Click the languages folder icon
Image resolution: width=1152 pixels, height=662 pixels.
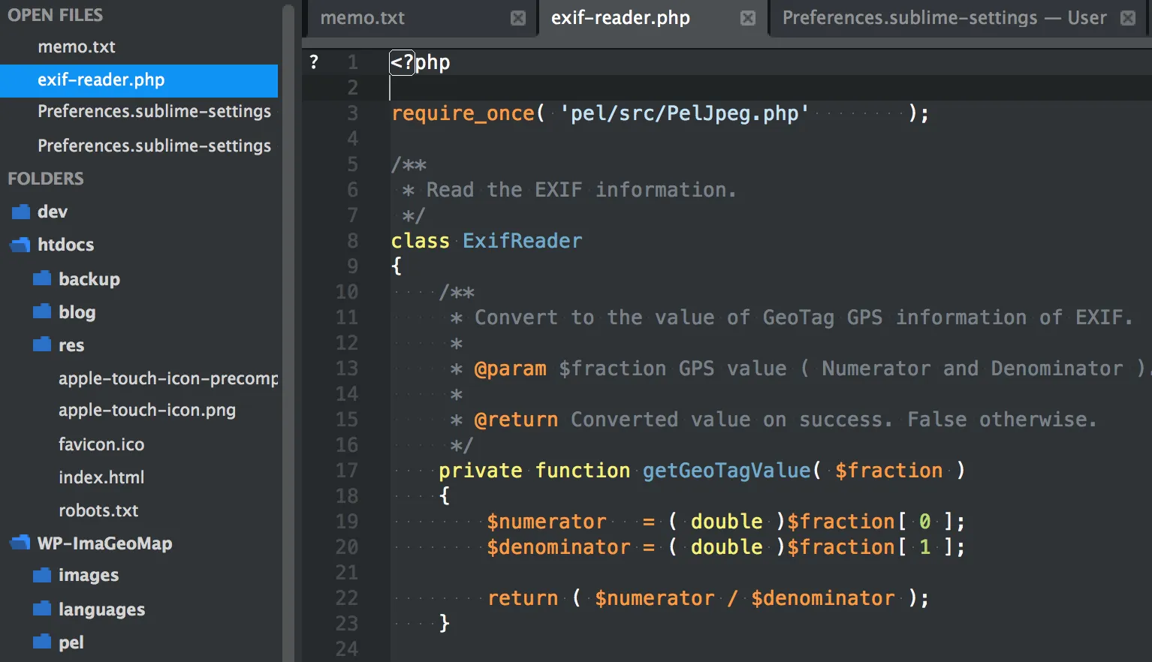pyautogui.click(x=42, y=609)
